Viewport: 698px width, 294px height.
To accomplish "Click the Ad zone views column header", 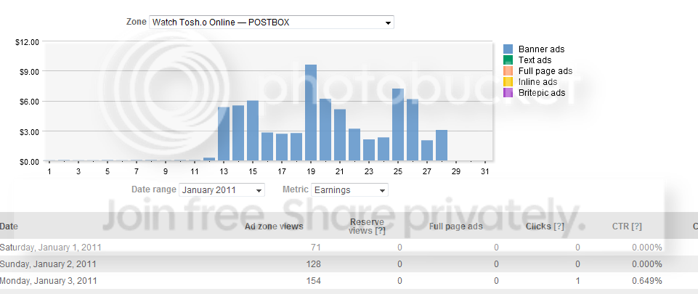I will click(274, 226).
